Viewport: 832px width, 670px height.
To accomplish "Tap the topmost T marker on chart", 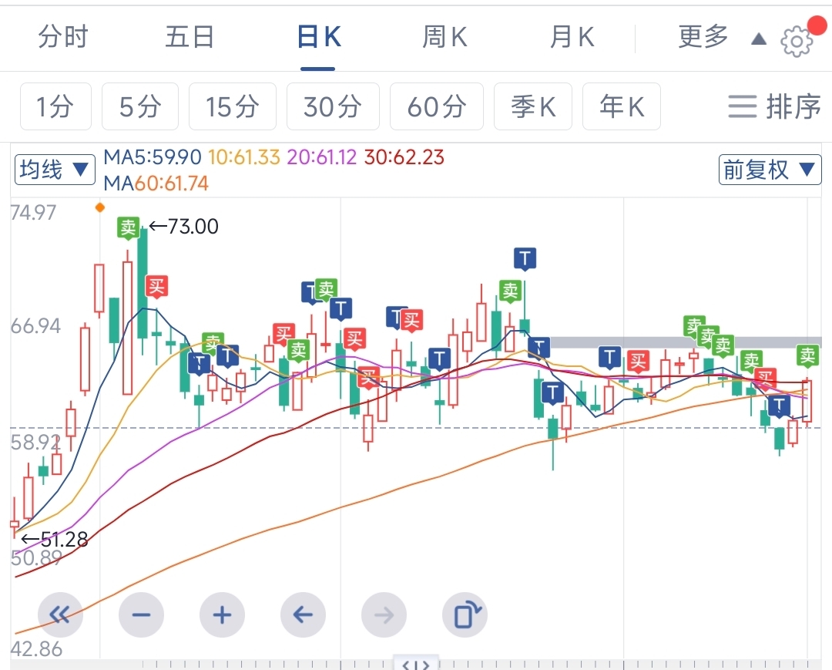I will point(525,258).
